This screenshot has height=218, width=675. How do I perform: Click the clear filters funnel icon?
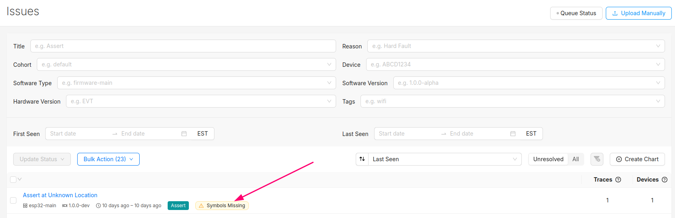597,159
